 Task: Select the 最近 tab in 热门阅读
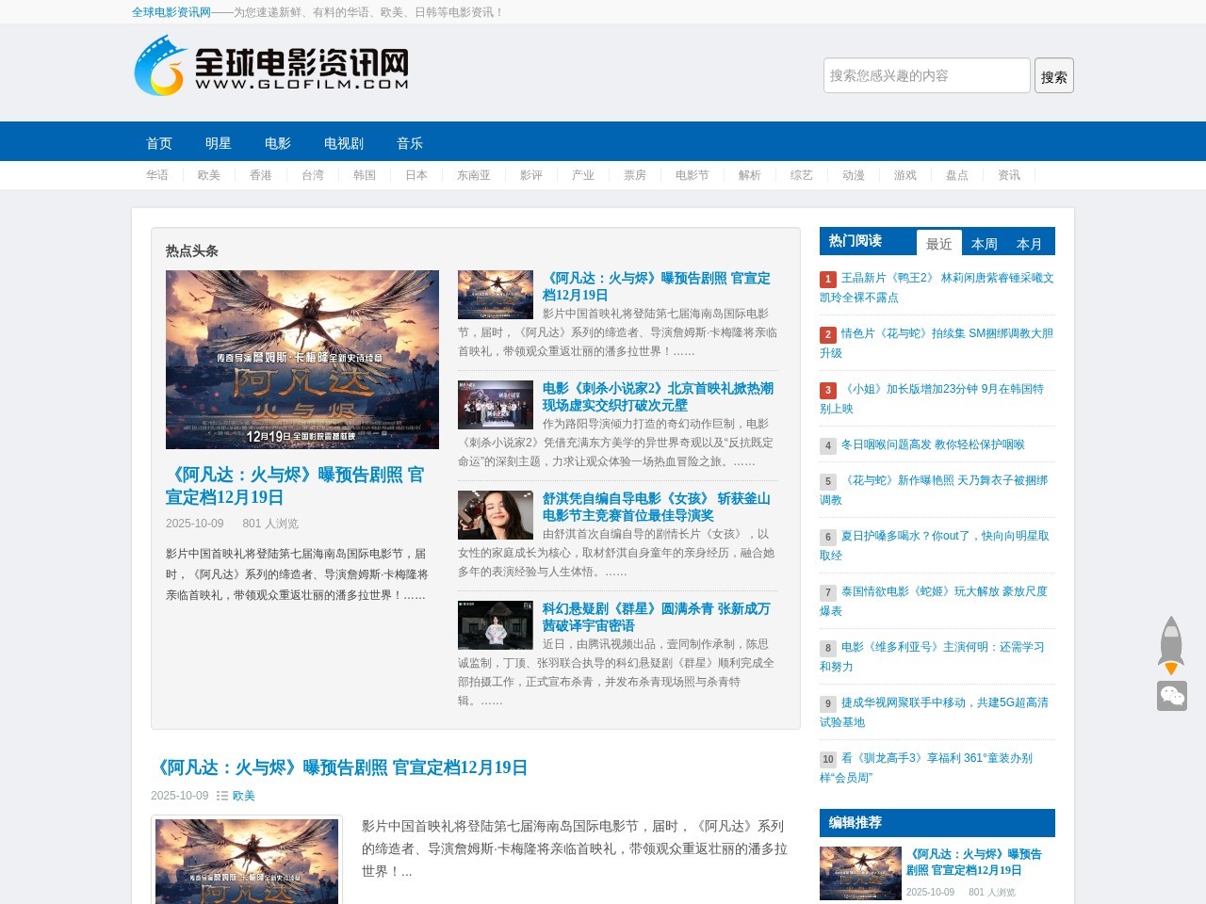click(938, 244)
